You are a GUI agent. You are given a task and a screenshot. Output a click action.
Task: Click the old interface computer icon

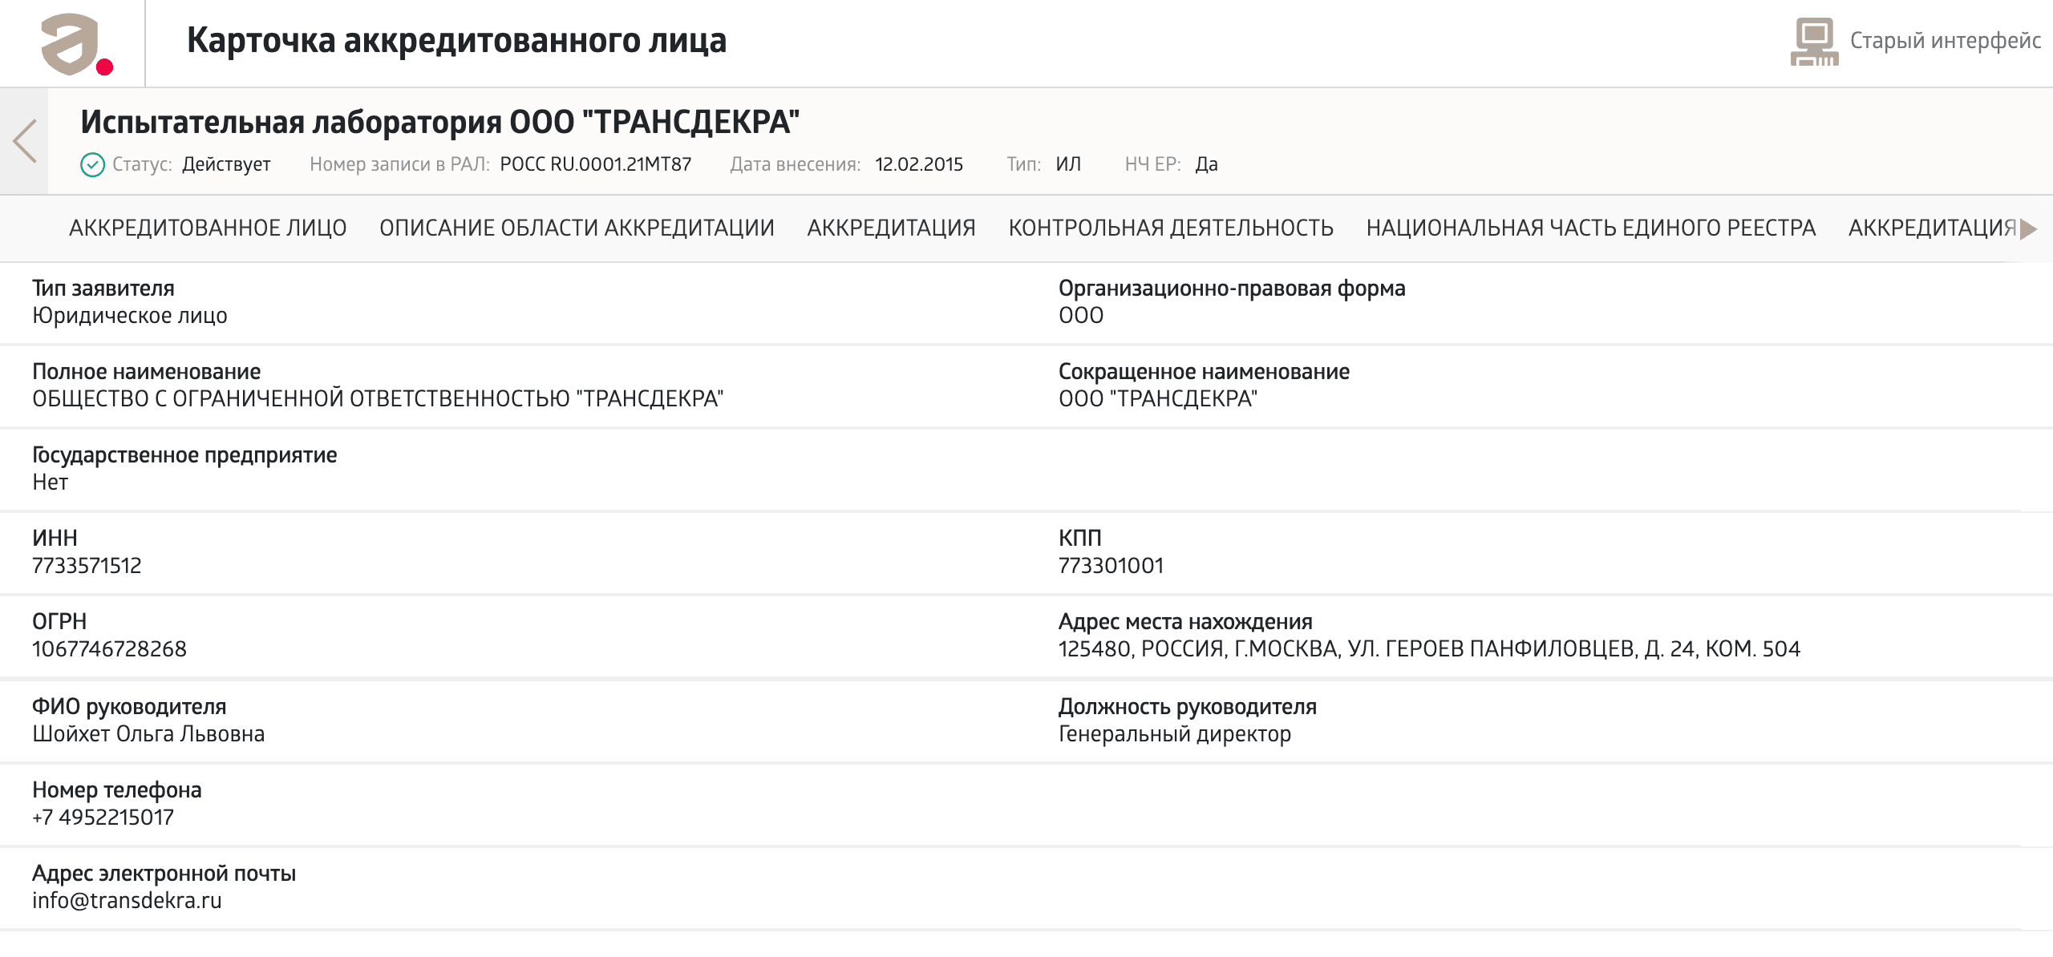[x=1814, y=42]
